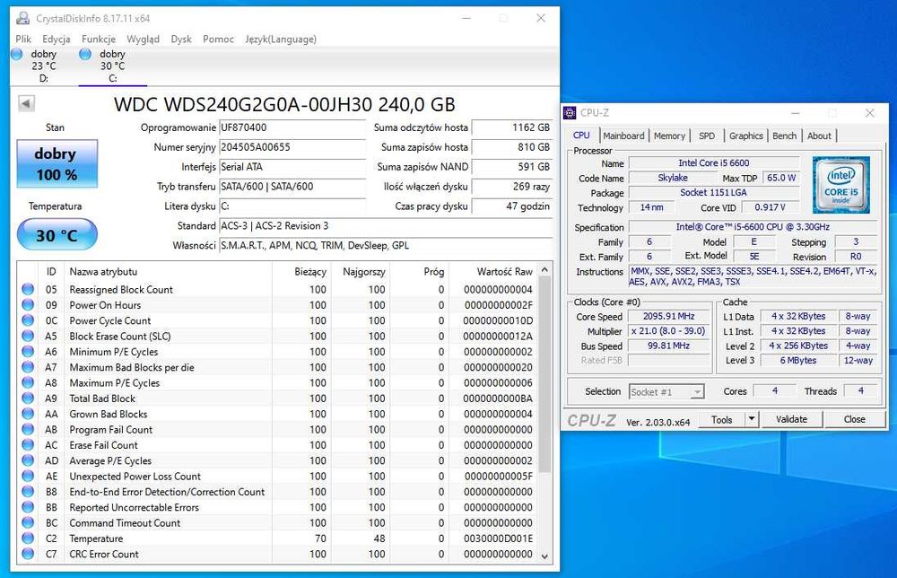This screenshot has height=578, width=897.
Task: Select disk D: status icon at 23 °C
Action: tap(17, 54)
